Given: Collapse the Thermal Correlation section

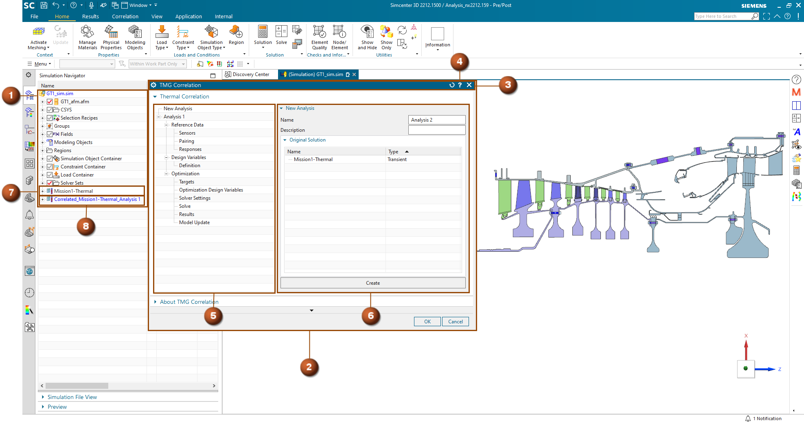Looking at the screenshot, I should 155,97.
